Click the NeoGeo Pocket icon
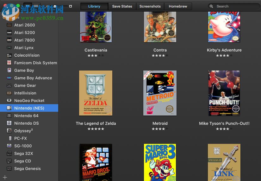Screen dimensions: 261x181 9,100
